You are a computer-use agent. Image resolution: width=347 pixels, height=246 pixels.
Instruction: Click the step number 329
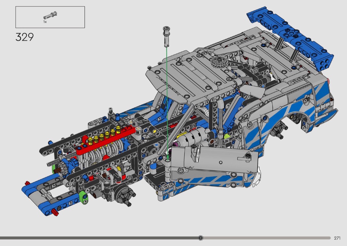(24, 37)
